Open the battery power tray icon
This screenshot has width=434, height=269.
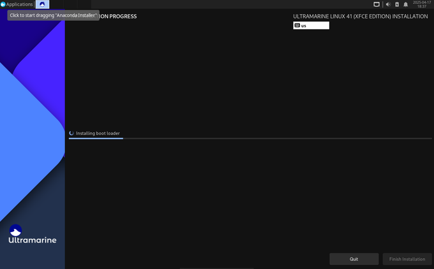(397, 4)
